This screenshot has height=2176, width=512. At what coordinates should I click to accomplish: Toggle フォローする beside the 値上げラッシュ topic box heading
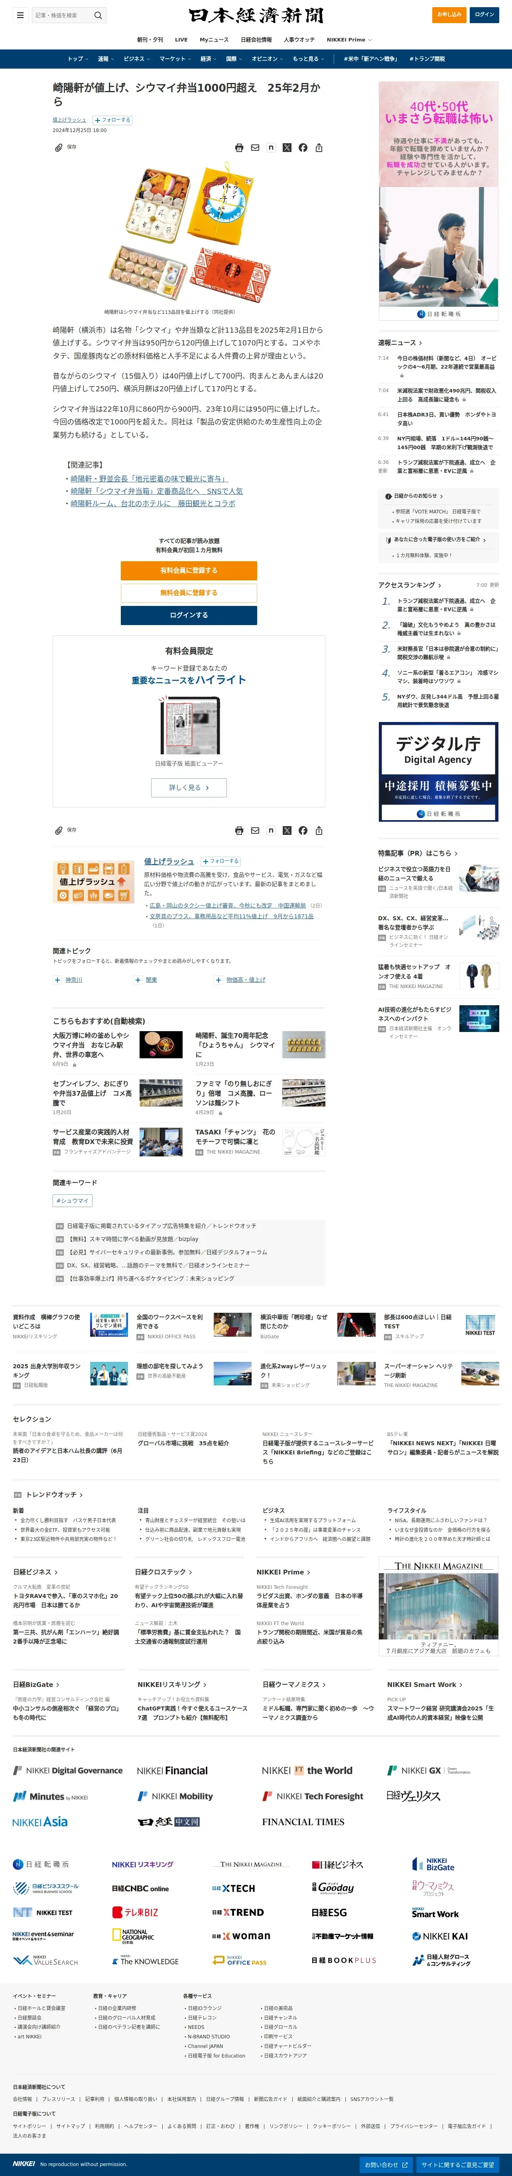click(221, 862)
